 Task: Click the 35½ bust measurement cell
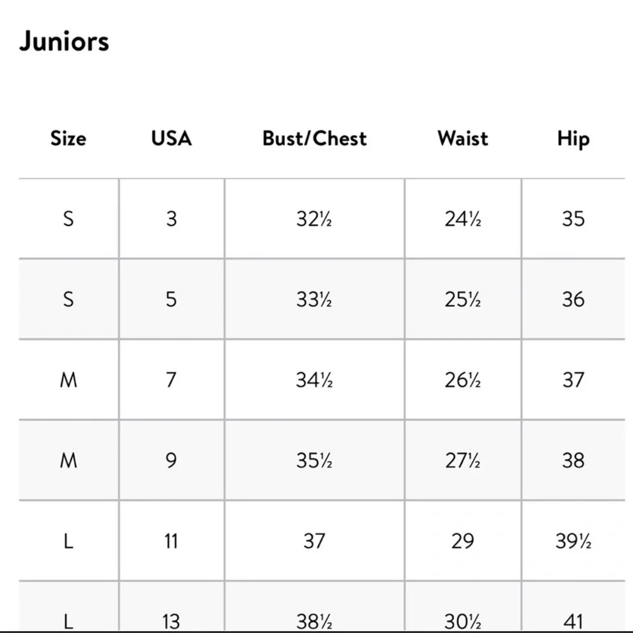pos(315,460)
